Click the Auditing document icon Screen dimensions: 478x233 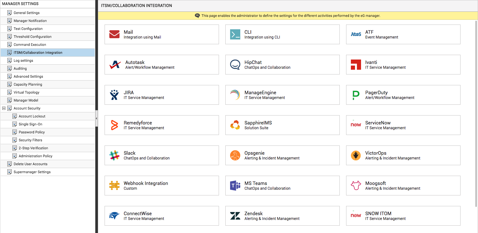[x=9, y=68]
